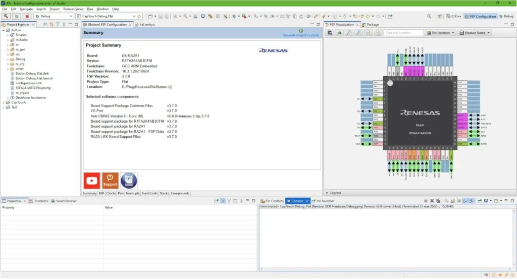Collapse the Button project tree node
517x279 pixels.
coord(4,30)
